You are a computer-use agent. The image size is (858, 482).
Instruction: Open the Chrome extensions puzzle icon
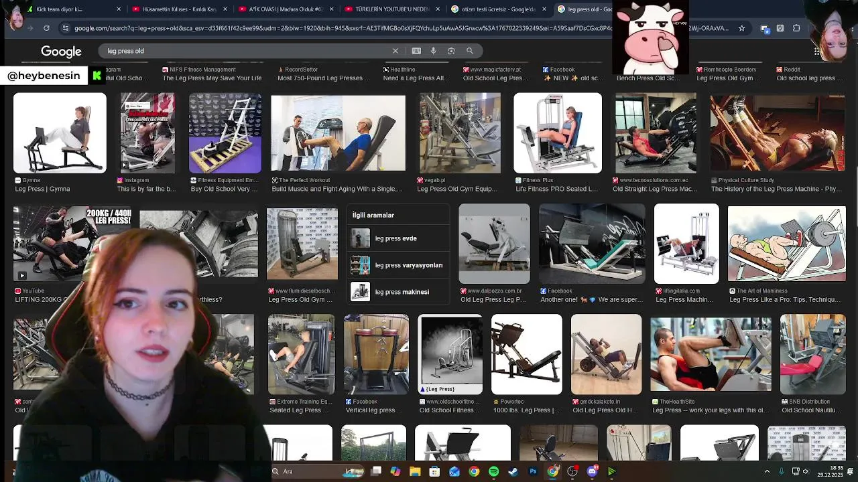[796, 28]
